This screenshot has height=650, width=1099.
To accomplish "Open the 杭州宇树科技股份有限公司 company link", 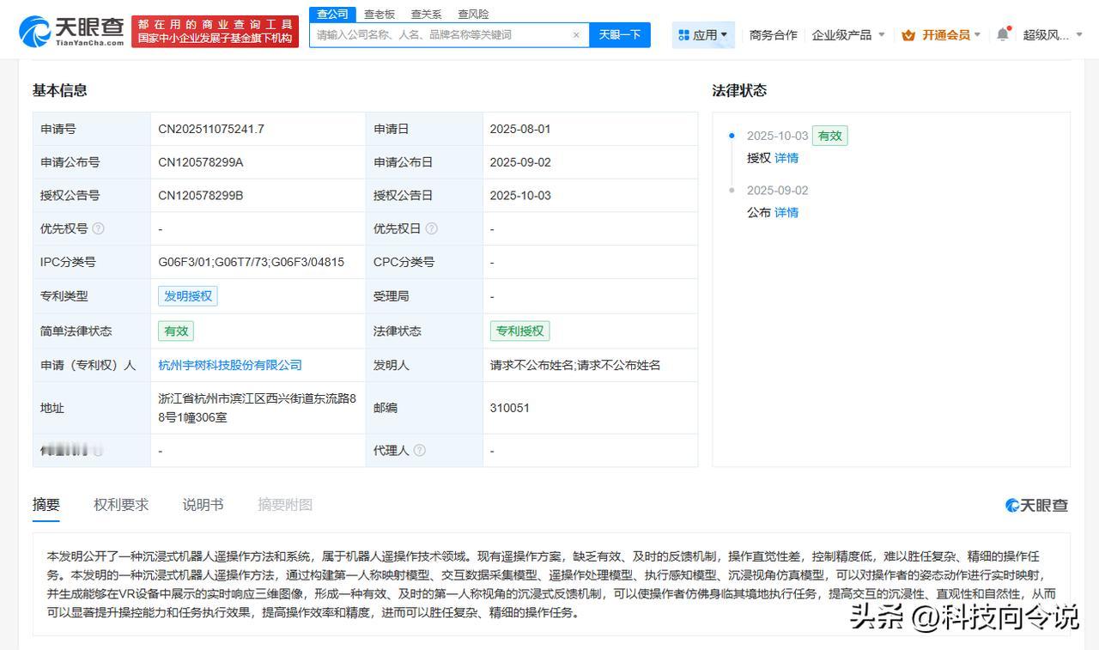I will (x=230, y=365).
